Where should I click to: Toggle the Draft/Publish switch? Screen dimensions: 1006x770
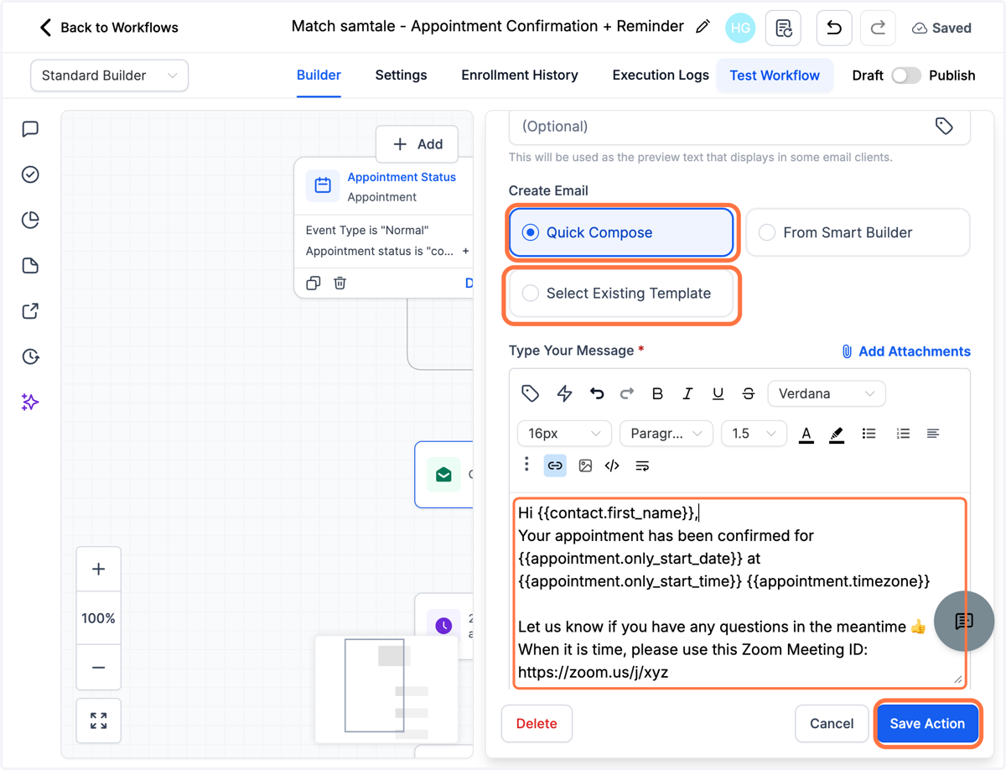[x=905, y=75]
